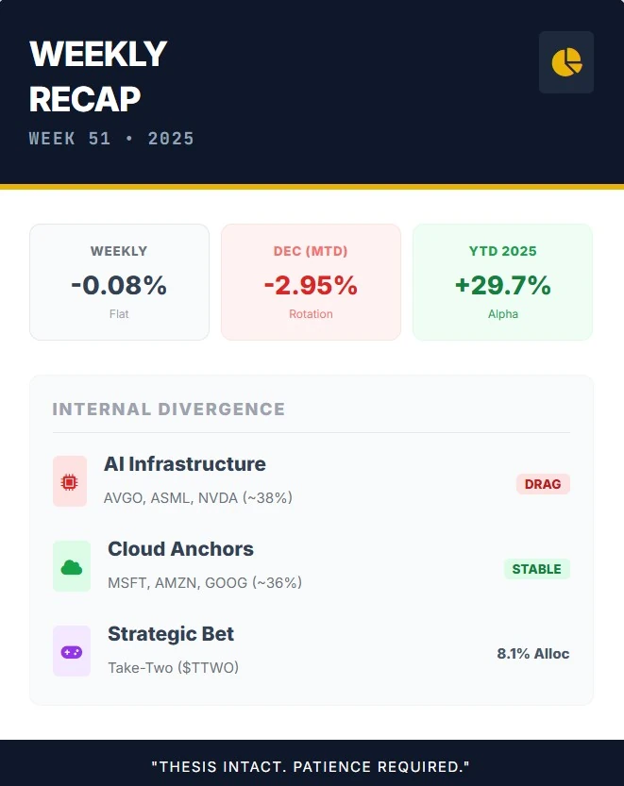Screen dimensions: 624x786
Task: Click the AI Infrastructure heading
Action: (x=185, y=463)
